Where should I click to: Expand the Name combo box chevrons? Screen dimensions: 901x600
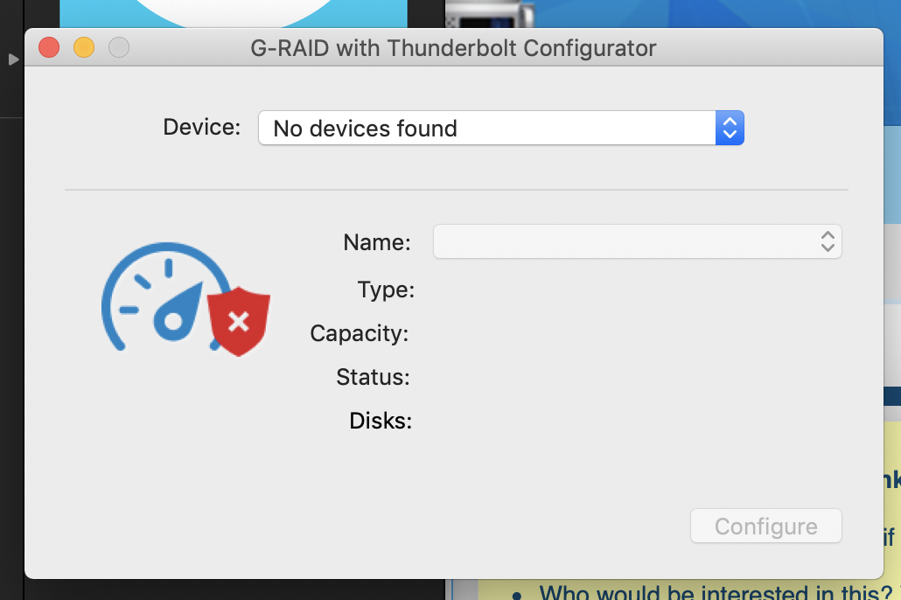[828, 242]
